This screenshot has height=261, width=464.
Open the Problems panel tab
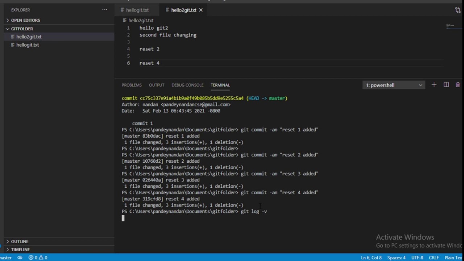pyautogui.click(x=132, y=85)
